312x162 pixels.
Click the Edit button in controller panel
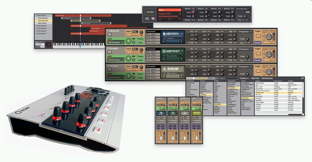tap(248, 12)
